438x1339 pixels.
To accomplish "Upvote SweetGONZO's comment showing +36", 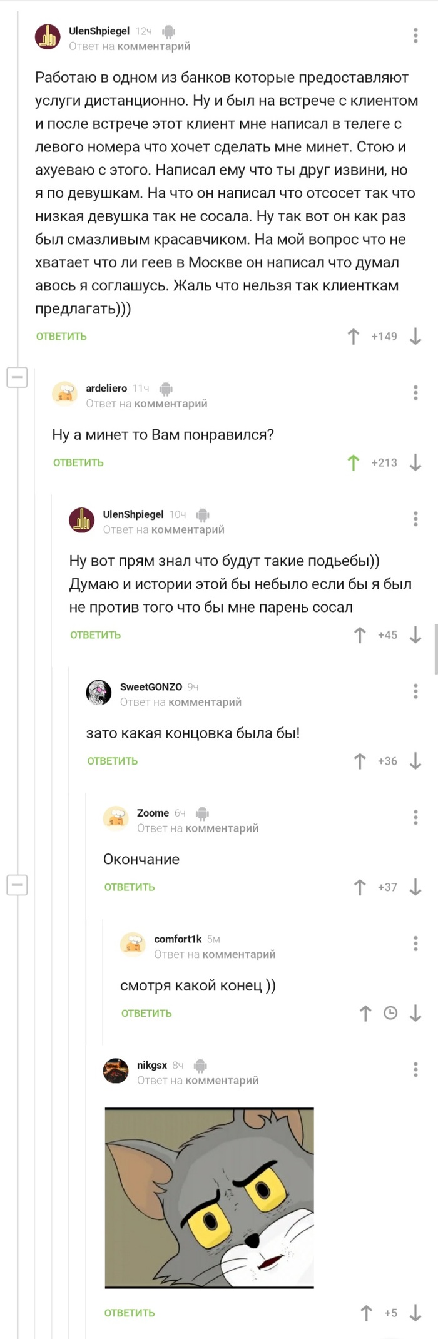I will click(359, 761).
